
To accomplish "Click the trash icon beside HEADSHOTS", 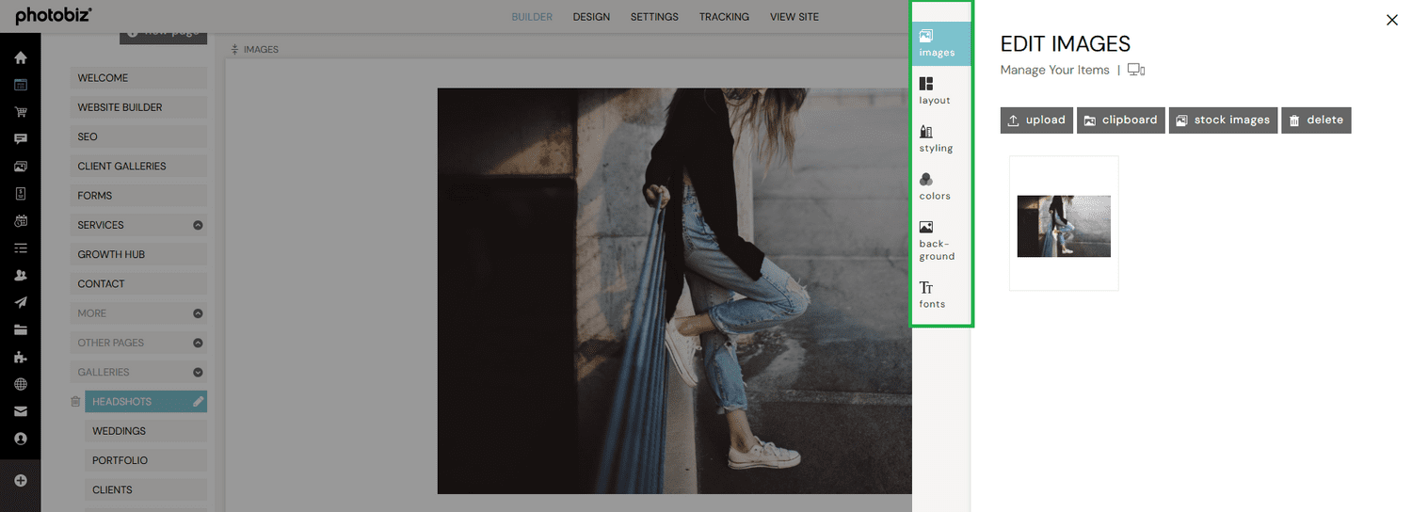I will 76,402.
